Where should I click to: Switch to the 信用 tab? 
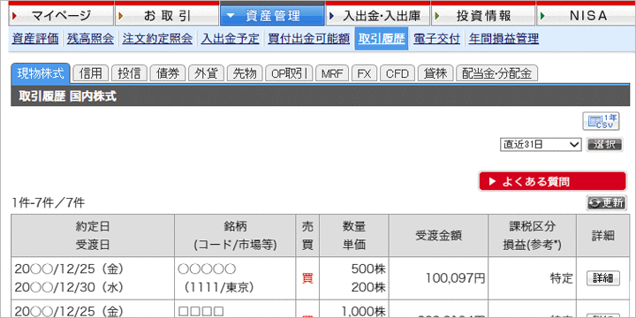pyautogui.click(x=91, y=74)
